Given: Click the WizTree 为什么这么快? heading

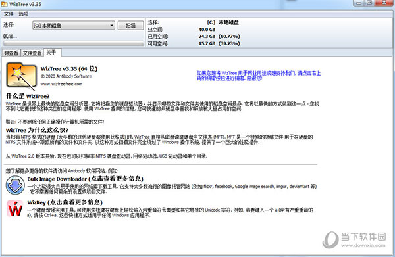Looking at the screenshot, I should [x=37, y=130].
